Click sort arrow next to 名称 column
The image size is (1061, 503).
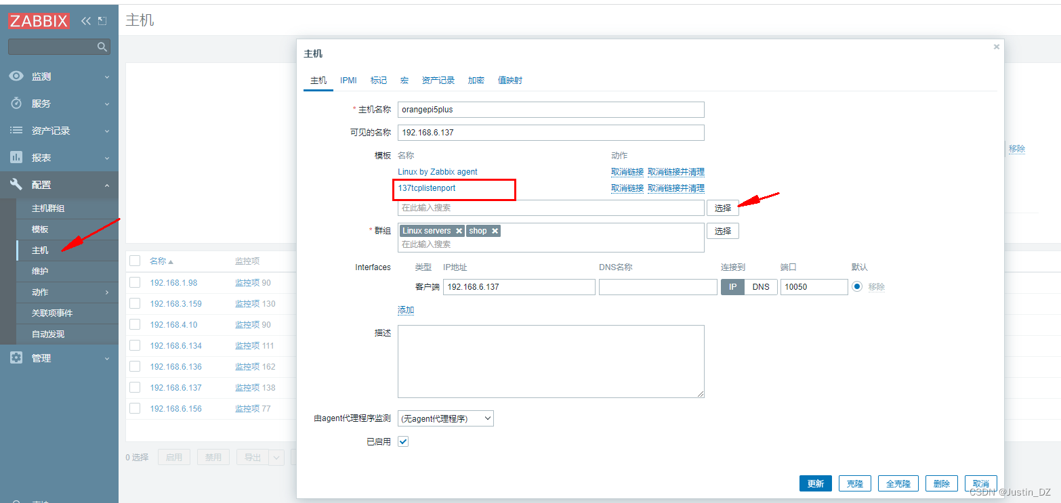(x=171, y=261)
